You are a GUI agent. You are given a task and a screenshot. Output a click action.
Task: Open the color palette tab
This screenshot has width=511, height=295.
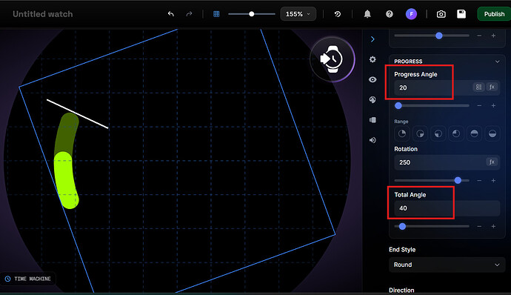[373, 99]
